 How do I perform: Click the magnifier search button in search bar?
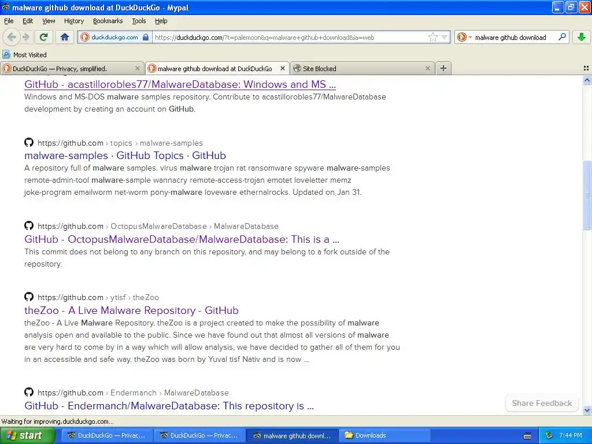[x=562, y=37]
